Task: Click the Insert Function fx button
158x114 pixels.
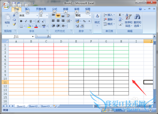Action: pyautogui.click(x=48, y=37)
